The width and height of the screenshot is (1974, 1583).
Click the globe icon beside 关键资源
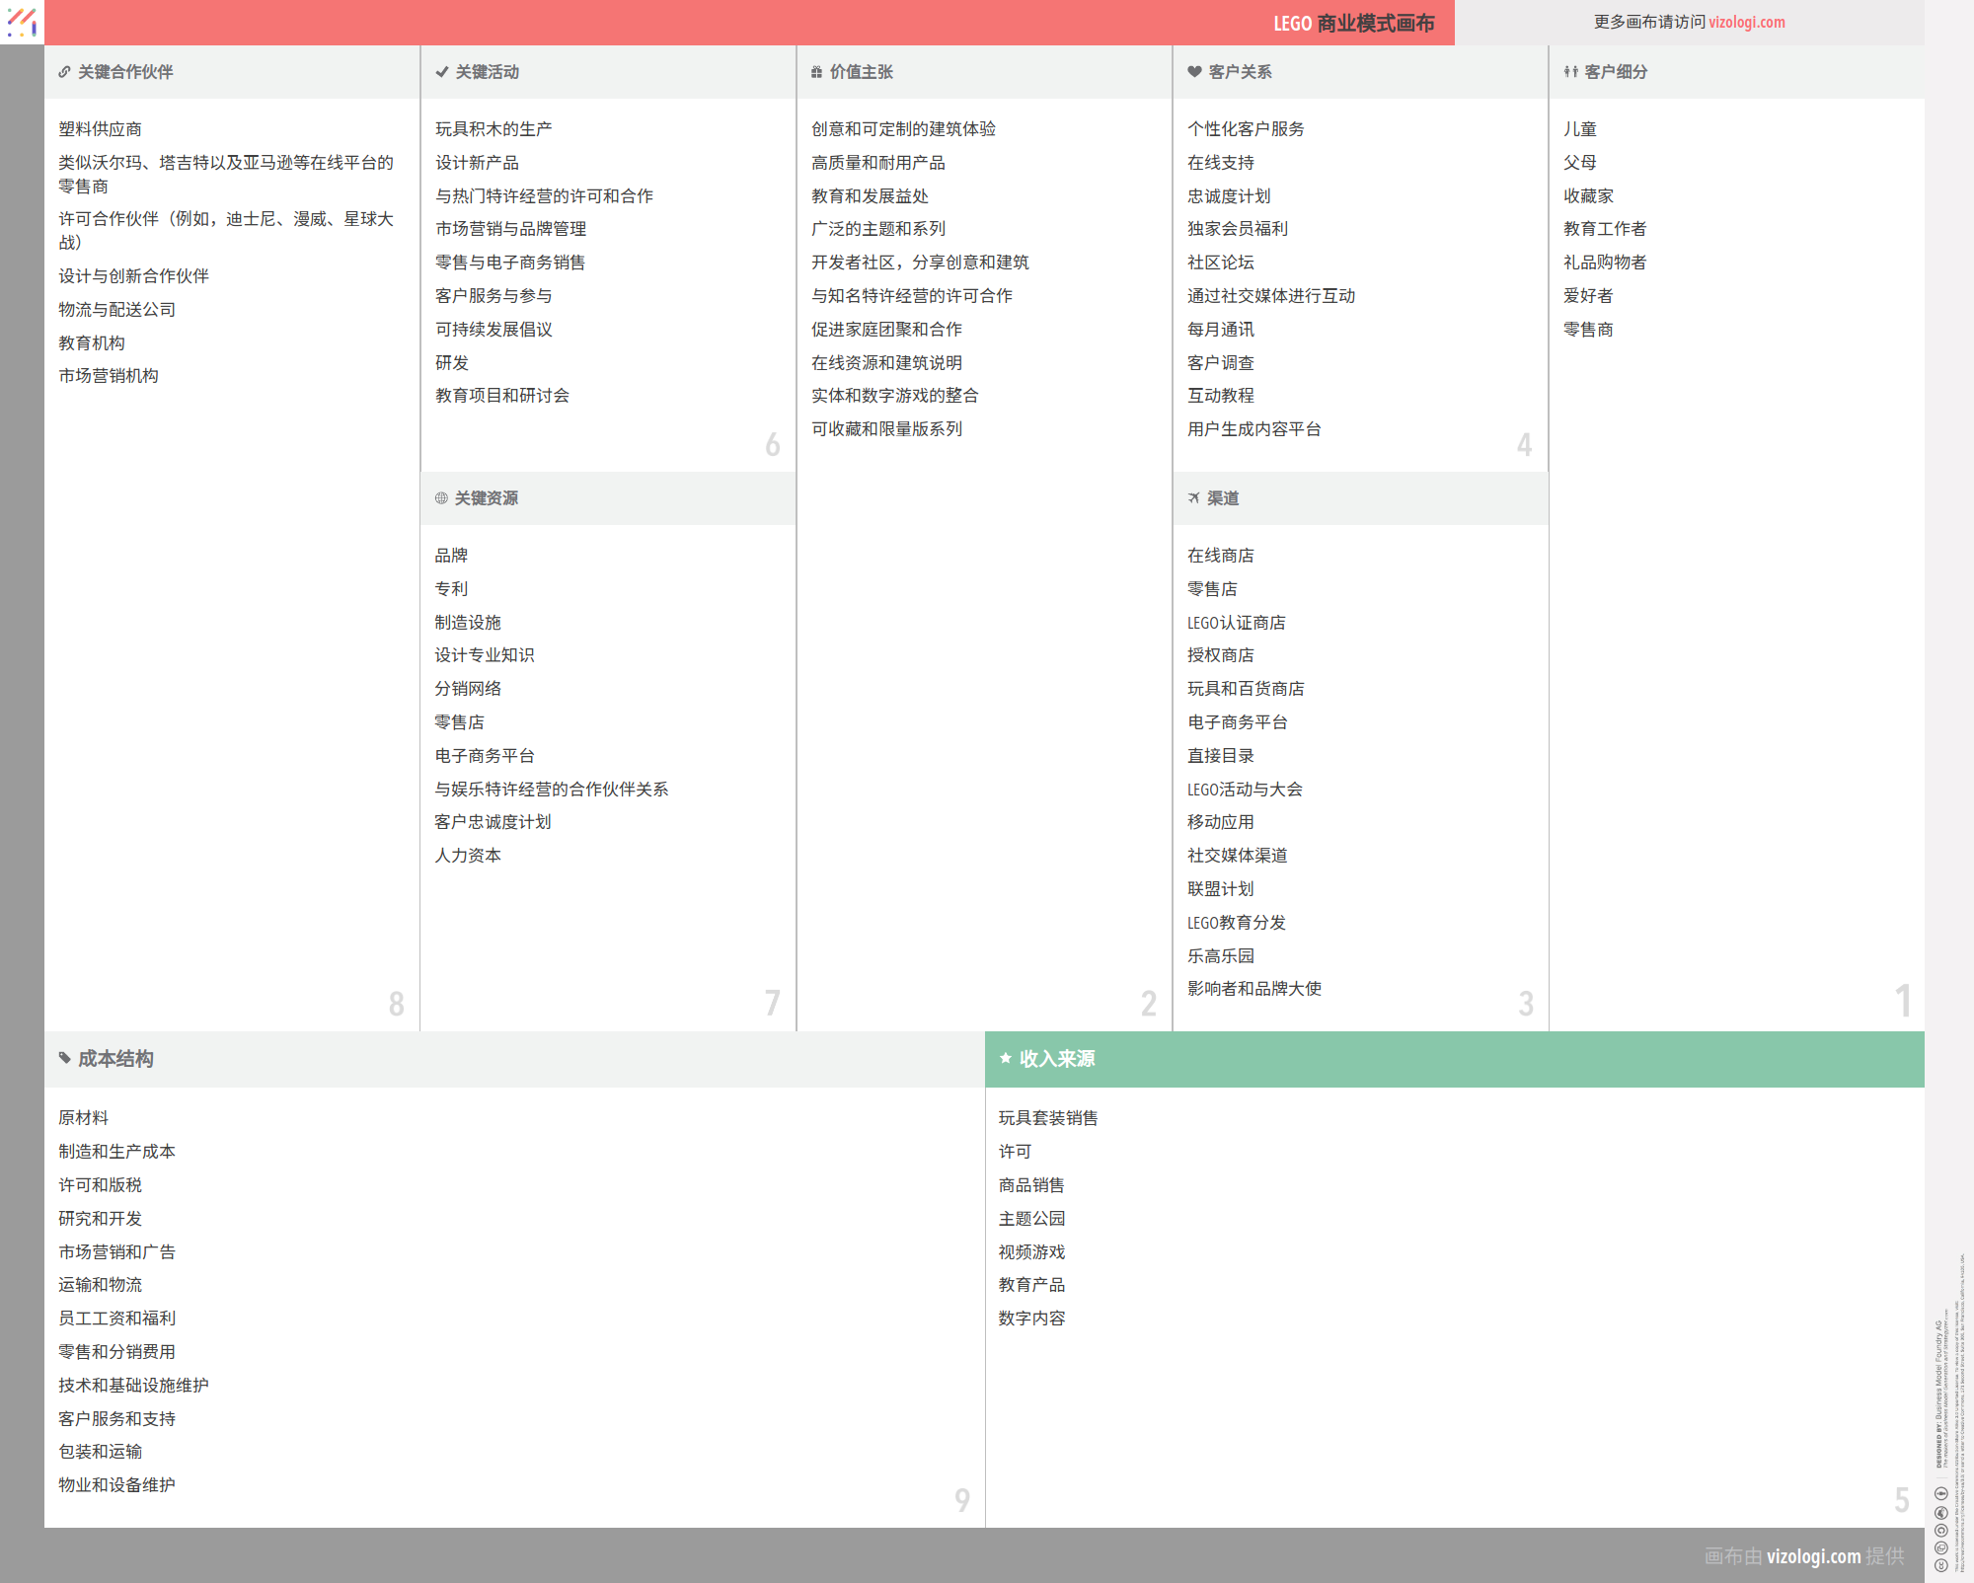pos(441,498)
